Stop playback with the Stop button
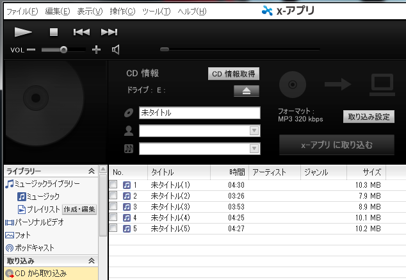Viewport: 406px width, 280px height. point(54,32)
